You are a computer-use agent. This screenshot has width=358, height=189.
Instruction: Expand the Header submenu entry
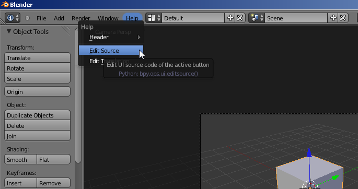pyautogui.click(x=111, y=37)
